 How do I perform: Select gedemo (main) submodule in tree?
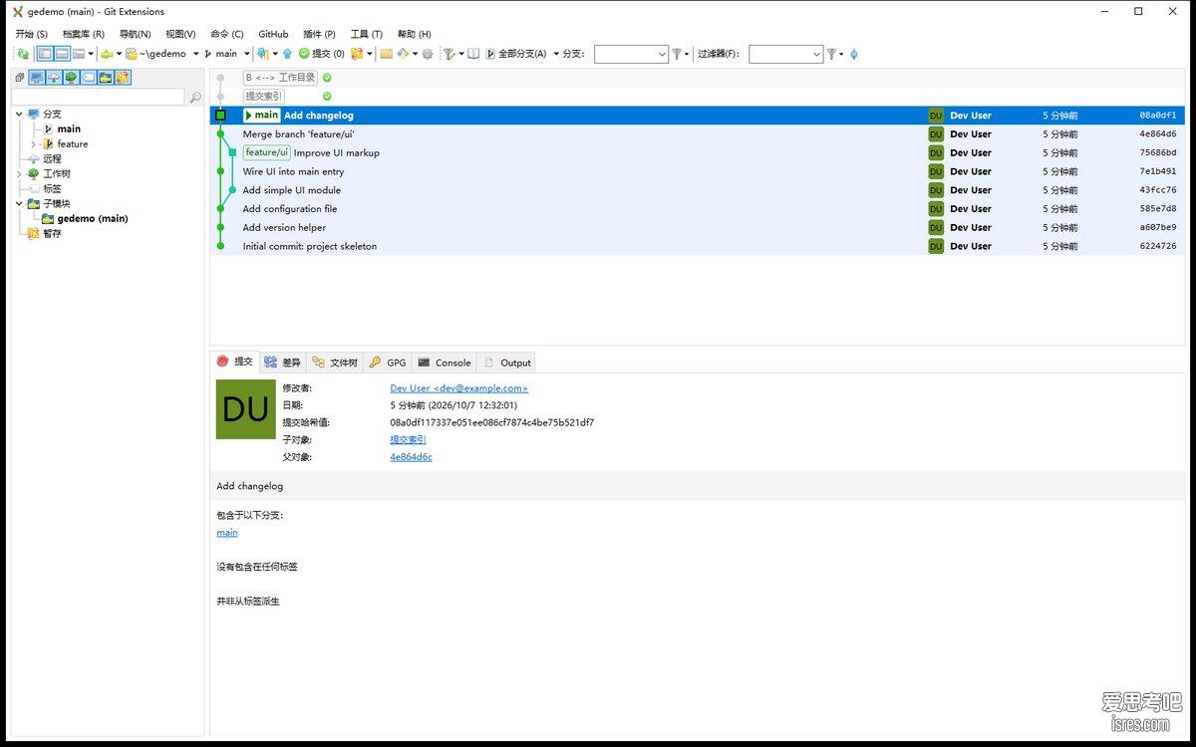click(93, 218)
